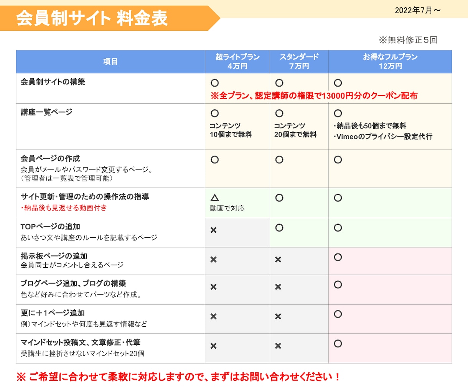Click the あいさつ文や講座のルール description
The height and width of the screenshot is (390, 468).
[89, 238]
